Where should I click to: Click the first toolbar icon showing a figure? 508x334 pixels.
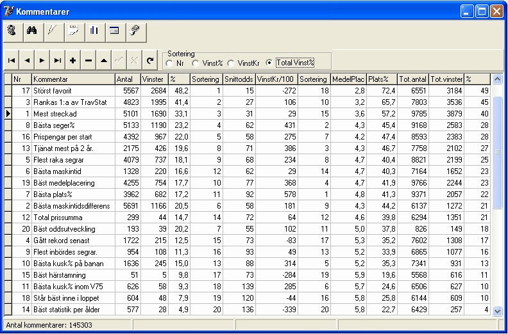13,32
